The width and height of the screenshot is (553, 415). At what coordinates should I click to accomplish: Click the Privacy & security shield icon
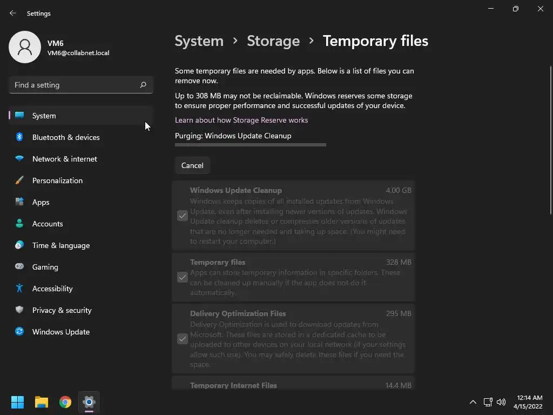pyautogui.click(x=19, y=310)
